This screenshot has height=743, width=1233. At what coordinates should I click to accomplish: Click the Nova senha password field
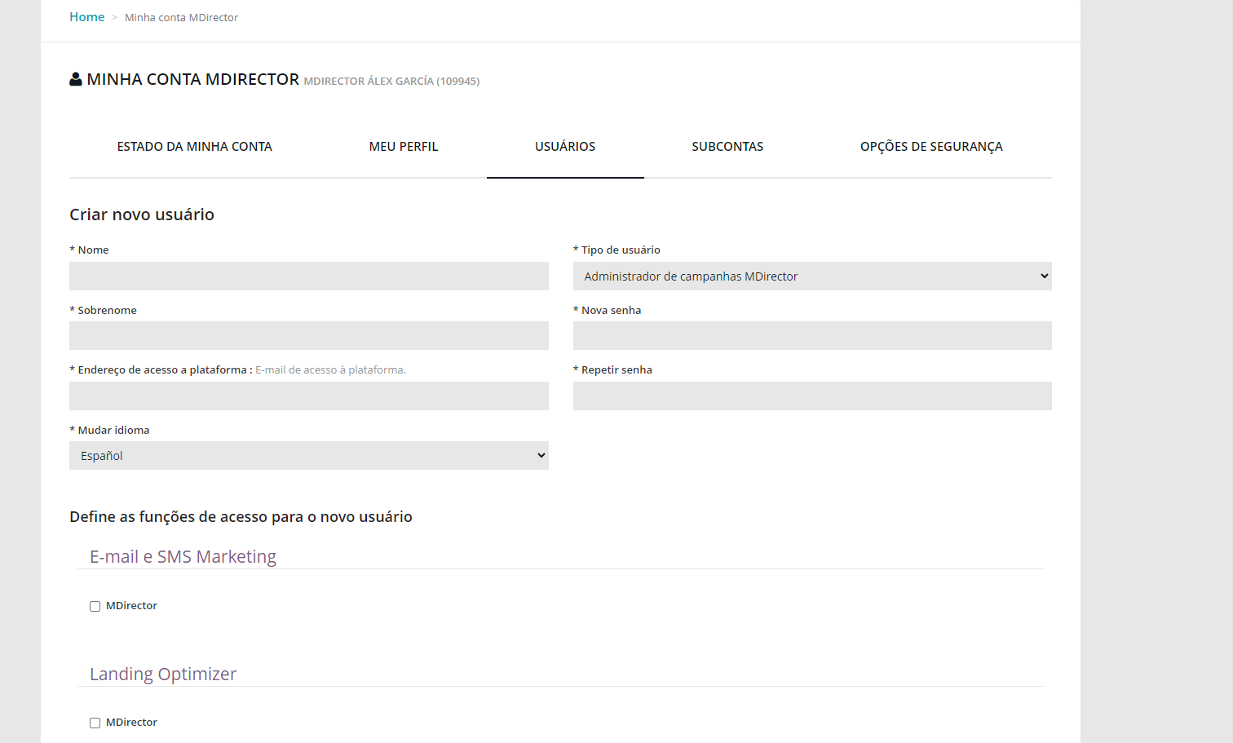pos(812,336)
